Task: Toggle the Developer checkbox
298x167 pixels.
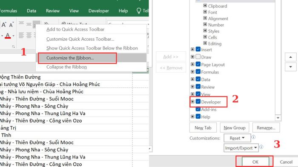Action: tap(198, 102)
